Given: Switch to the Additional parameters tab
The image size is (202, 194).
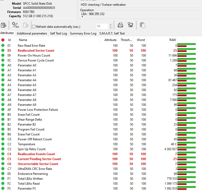Looking at the screenshot, I should (x=32, y=33).
